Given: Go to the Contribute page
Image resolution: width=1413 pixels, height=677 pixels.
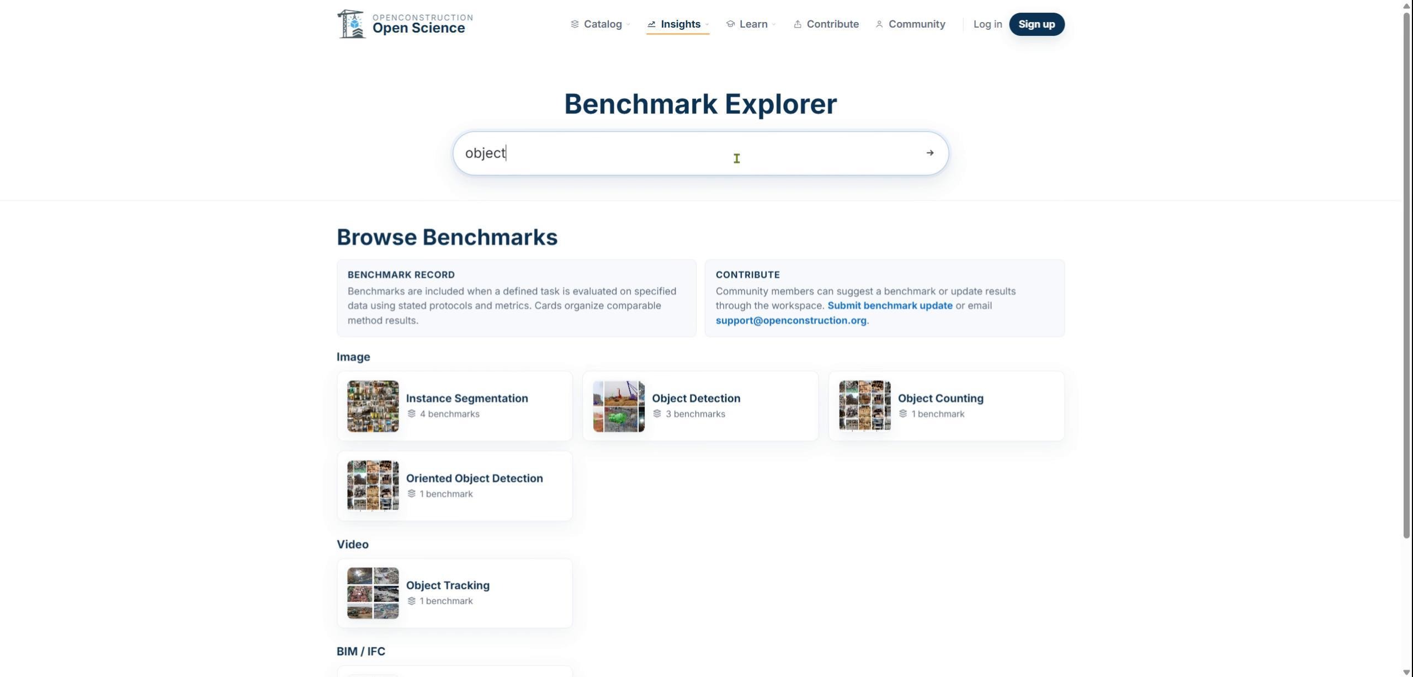Looking at the screenshot, I should [x=826, y=24].
